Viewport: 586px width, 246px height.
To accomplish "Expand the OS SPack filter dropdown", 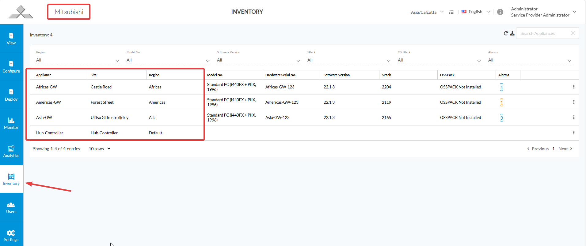I will [x=439, y=60].
